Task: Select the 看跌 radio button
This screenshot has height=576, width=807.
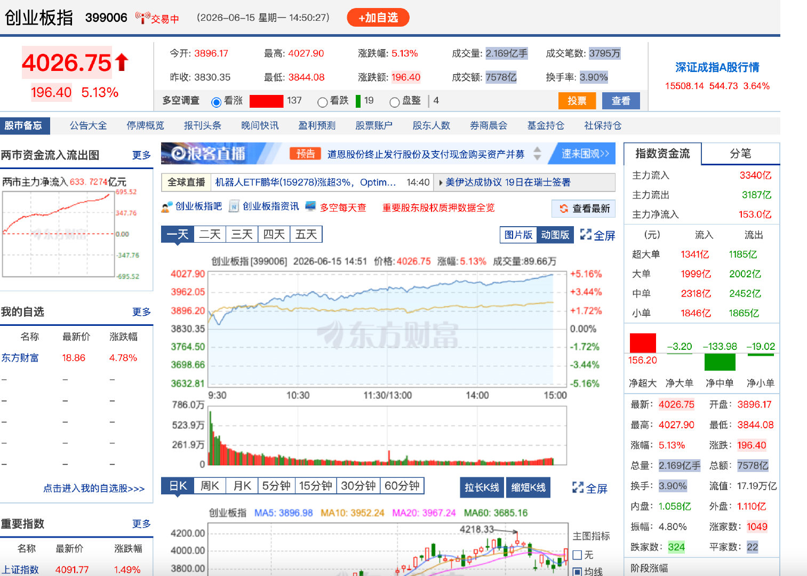Action: (x=322, y=102)
